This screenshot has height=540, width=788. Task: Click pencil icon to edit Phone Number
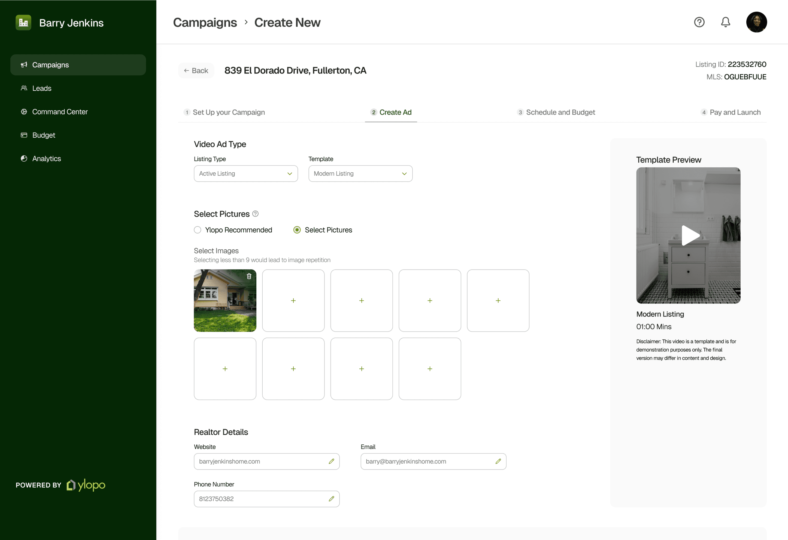[x=331, y=499]
